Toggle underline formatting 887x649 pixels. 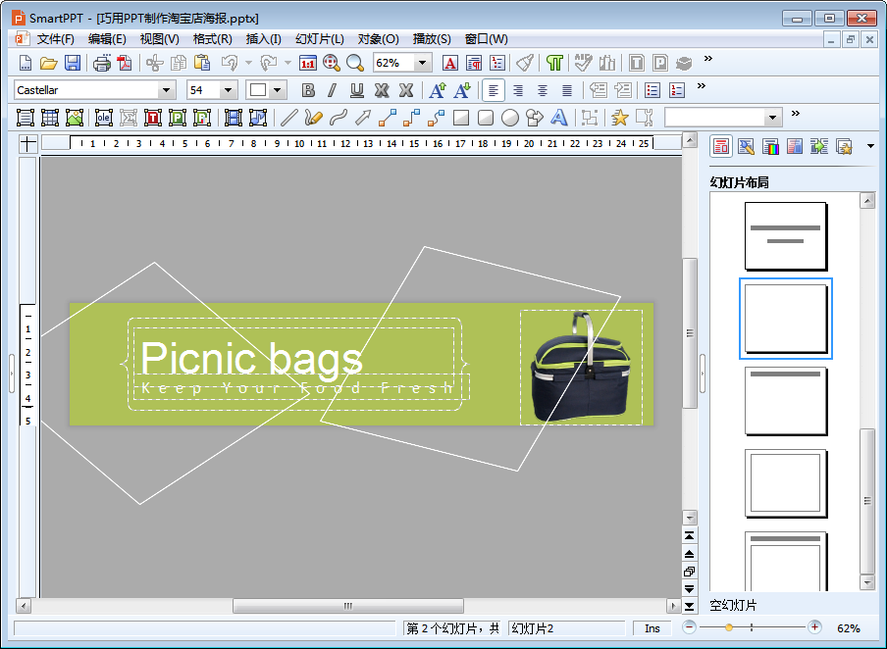tap(357, 90)
